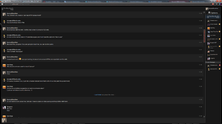Click the message "You could always block PMs"
This screenshot has width=222, height=124.
(x=16, y=22)
